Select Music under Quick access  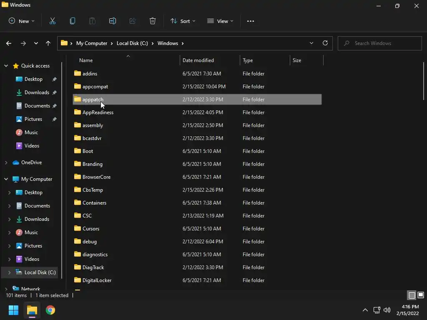tap(31, 132)
